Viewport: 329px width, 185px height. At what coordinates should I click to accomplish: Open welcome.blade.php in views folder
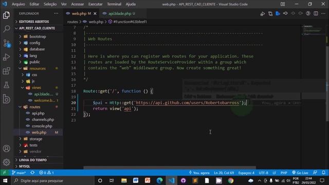38,101
